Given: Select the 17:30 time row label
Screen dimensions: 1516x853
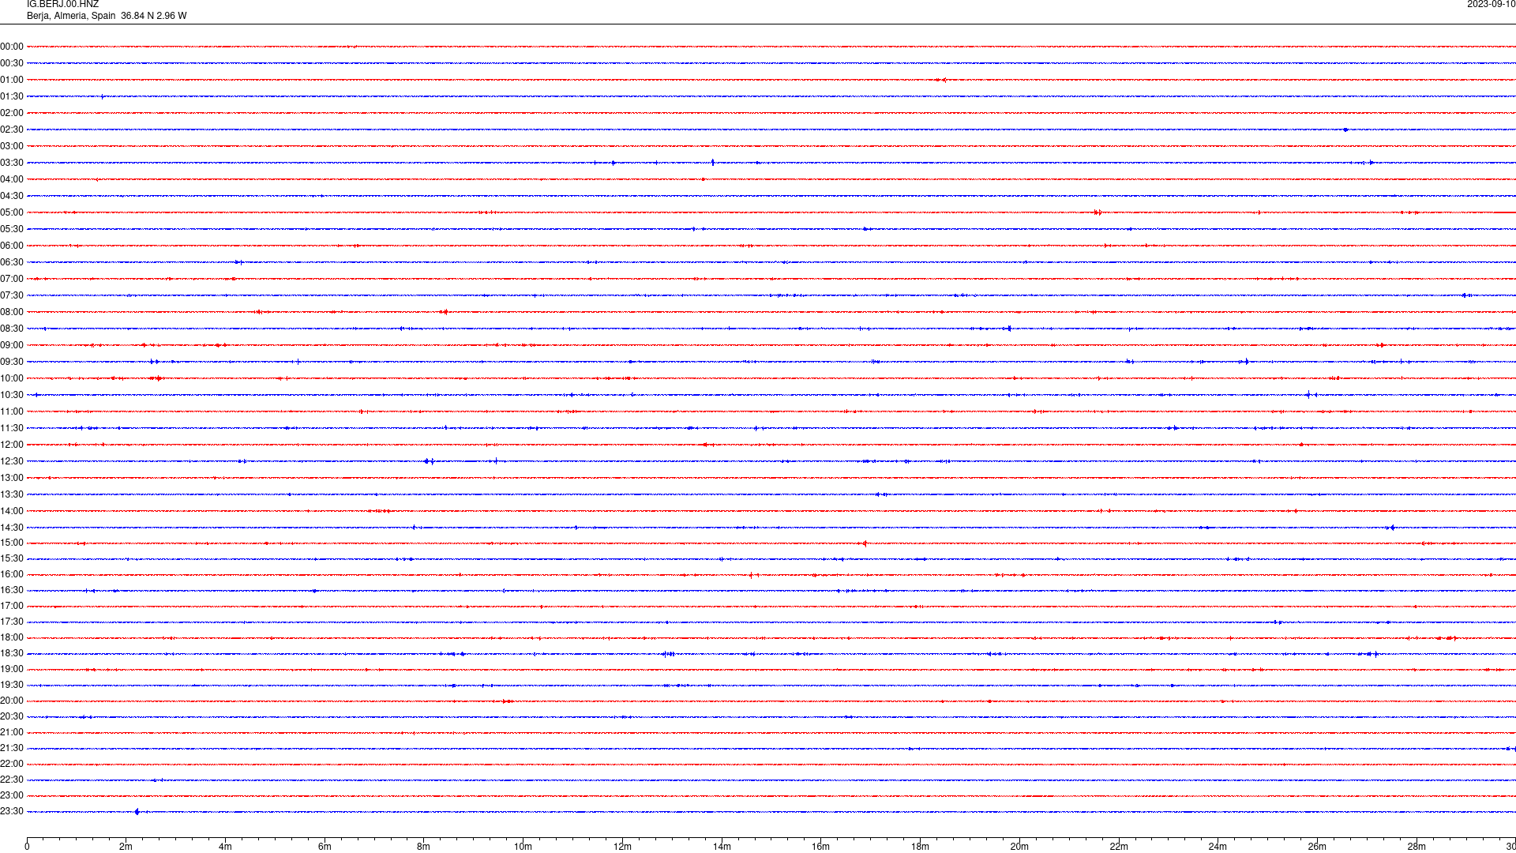Looking at the screenshot, I should (12, 622).
